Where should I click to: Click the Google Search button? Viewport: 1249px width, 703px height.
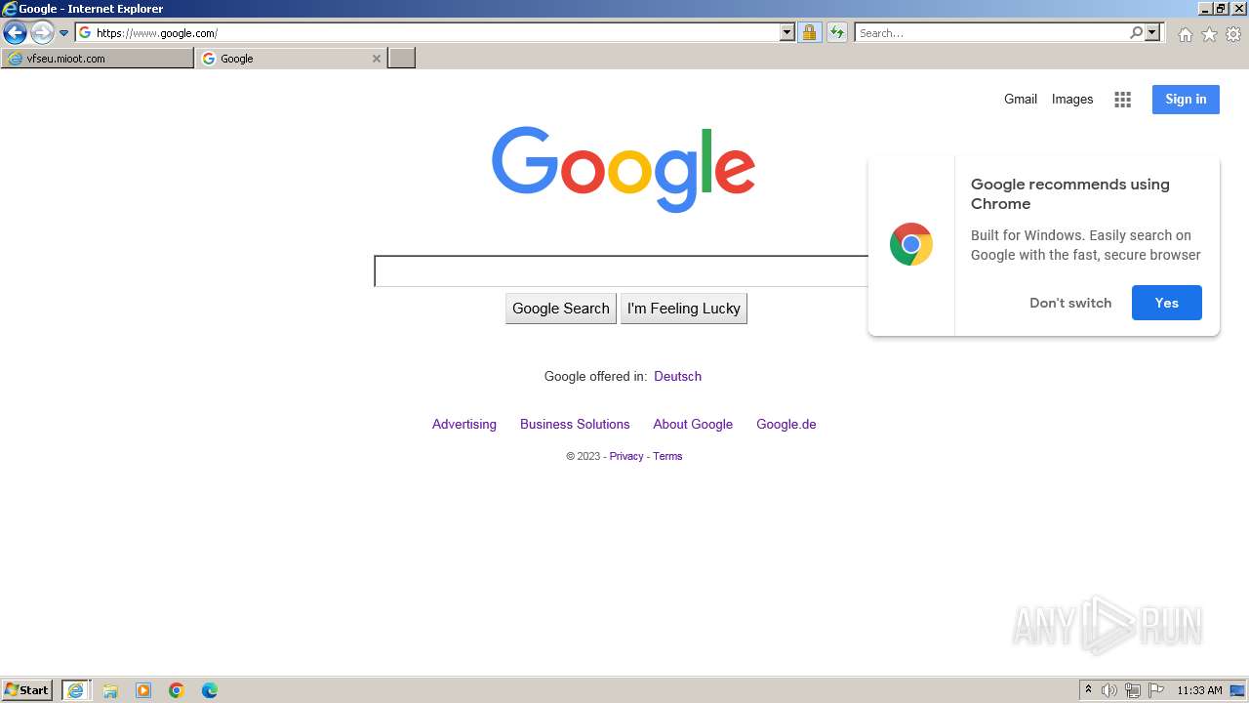point(561,309)
